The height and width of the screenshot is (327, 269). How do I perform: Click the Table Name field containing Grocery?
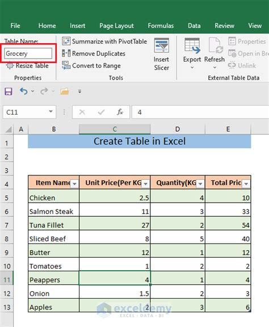coord(28,53)
